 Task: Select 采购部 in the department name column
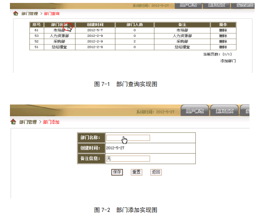(x=59, y=42)
